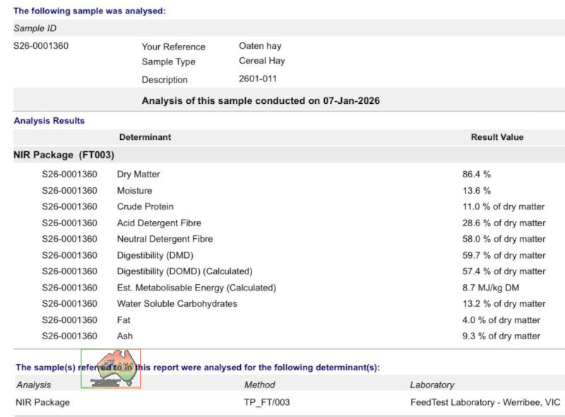Click the Acid Detergent Fibre row label
The width and height of the screenshot is (565, 417).
click(x=159, y=223)
